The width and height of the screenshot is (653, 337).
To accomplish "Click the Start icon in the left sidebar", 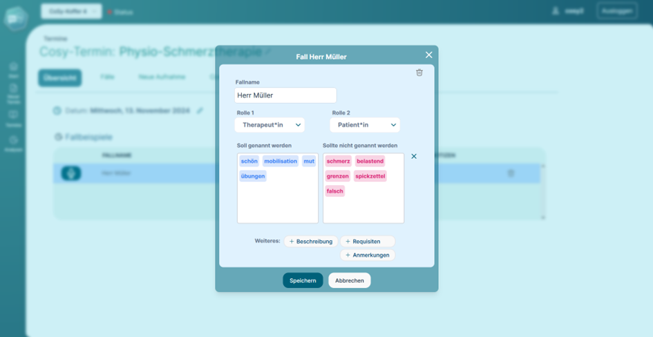I will pos(13,68).
